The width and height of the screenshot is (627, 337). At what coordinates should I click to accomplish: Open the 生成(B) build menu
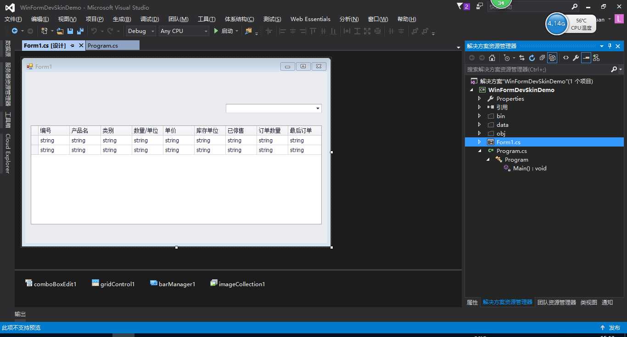pyautogui.click(x=122, y=19)
